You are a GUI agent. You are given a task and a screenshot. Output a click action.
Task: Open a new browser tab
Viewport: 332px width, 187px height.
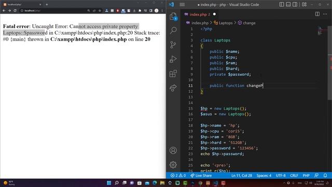click(x=47, y=4)
